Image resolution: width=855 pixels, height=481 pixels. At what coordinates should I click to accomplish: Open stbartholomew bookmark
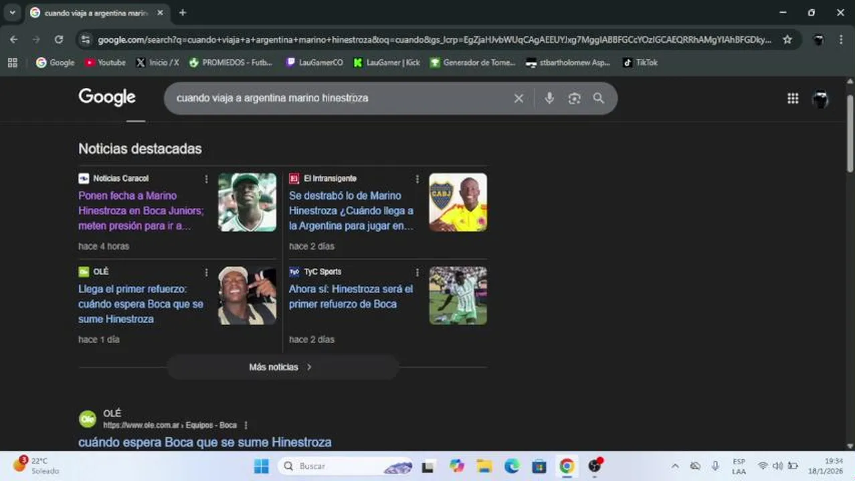click(568, 62)
